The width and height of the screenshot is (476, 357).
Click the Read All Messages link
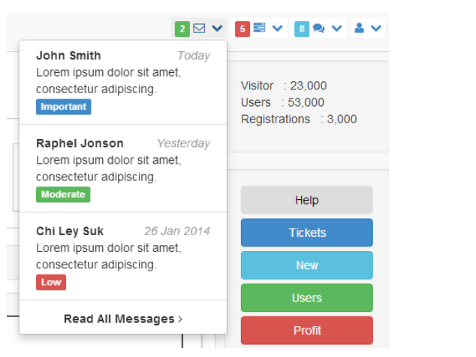tap(123, 319)
